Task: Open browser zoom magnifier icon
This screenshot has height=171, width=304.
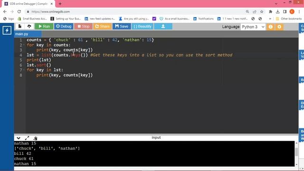Action: click(247, 11)
